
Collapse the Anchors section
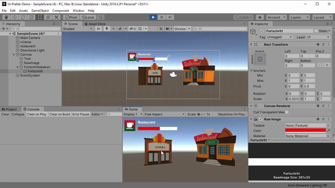coord(251,70)
